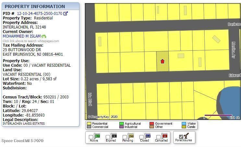The image size is (241, 147).
Task: Click the whitepages icon beside owner name
Action: pyautogui.click(x=43, y=37)
